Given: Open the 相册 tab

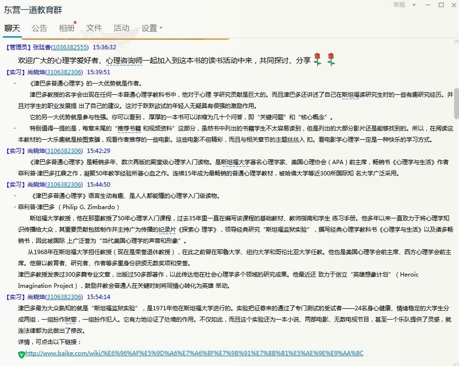Looking at the screenshot, I should (x=67, y=28).
